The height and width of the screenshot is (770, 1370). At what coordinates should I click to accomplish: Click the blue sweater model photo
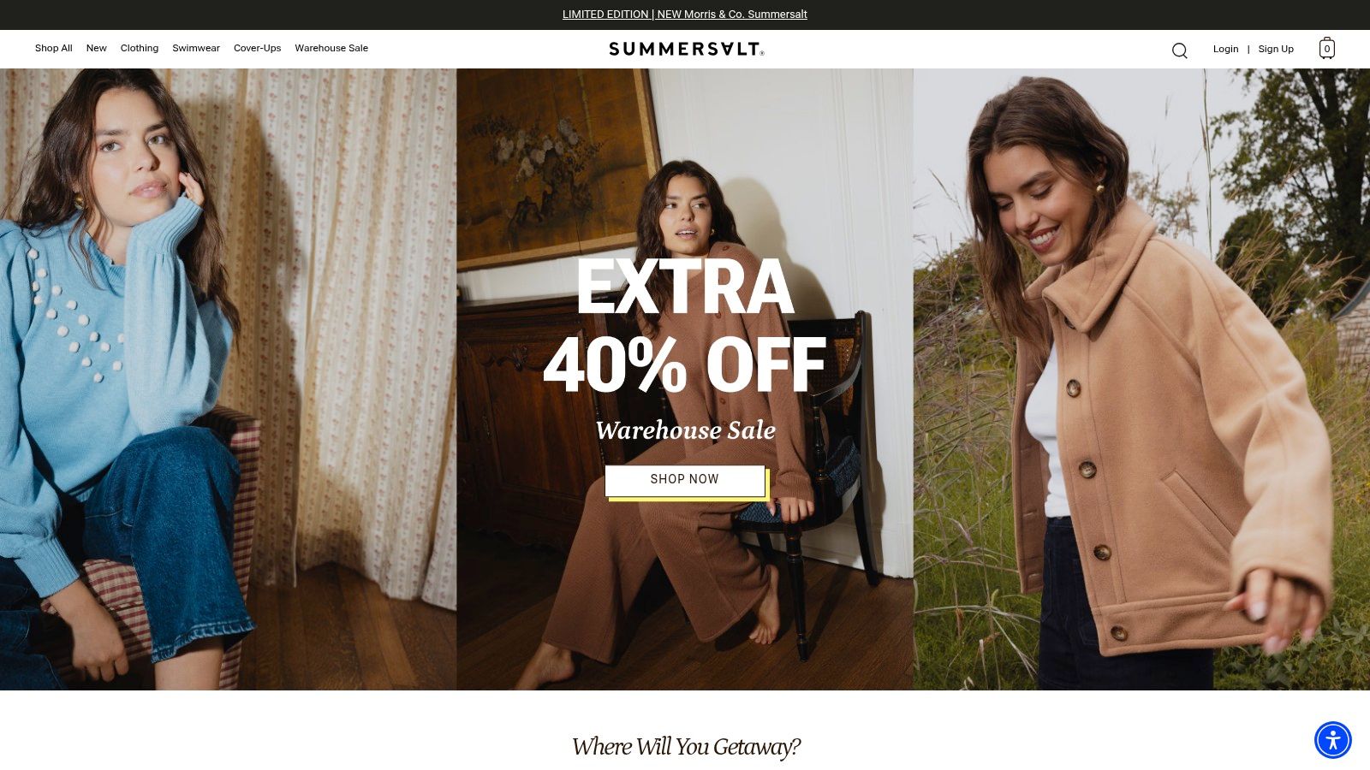point(228,379)
